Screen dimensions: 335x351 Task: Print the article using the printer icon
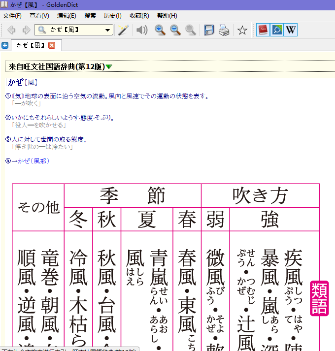[x=224, y=30]
